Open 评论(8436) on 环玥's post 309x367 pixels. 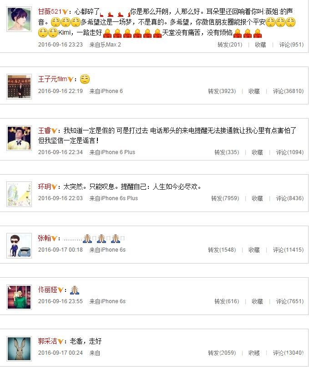(289, 198)
